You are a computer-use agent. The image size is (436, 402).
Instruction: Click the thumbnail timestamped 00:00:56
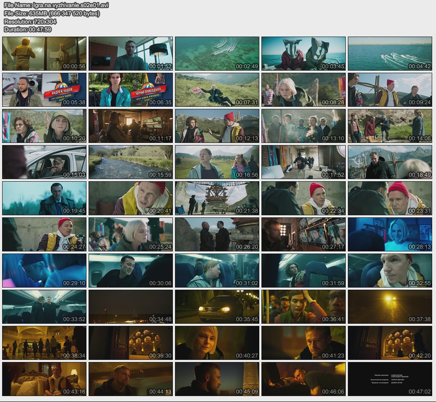pos(44,54)
